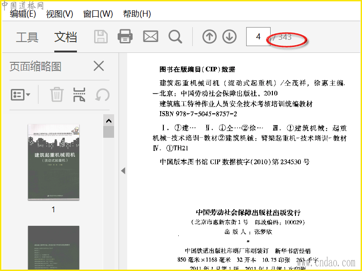Switch to the 文档 tab
Viewport: 362px width, 271px height.
66,37
